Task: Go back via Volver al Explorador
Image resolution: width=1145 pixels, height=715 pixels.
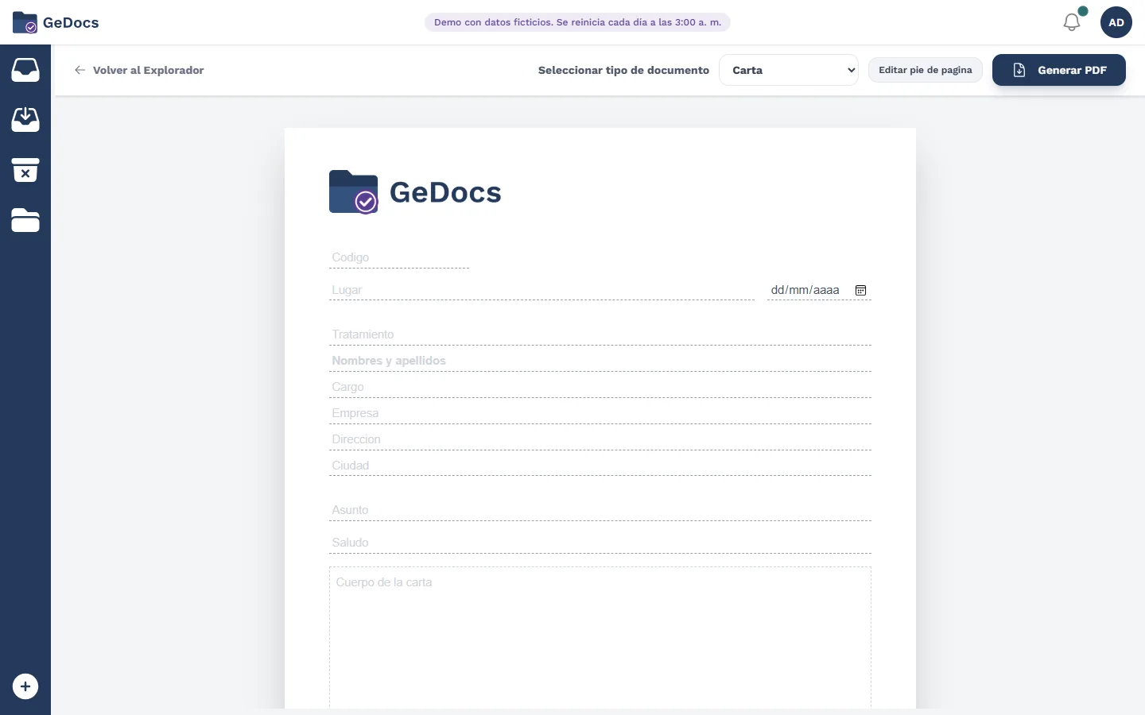Action: pyautogui.click(x=139, y=70)
